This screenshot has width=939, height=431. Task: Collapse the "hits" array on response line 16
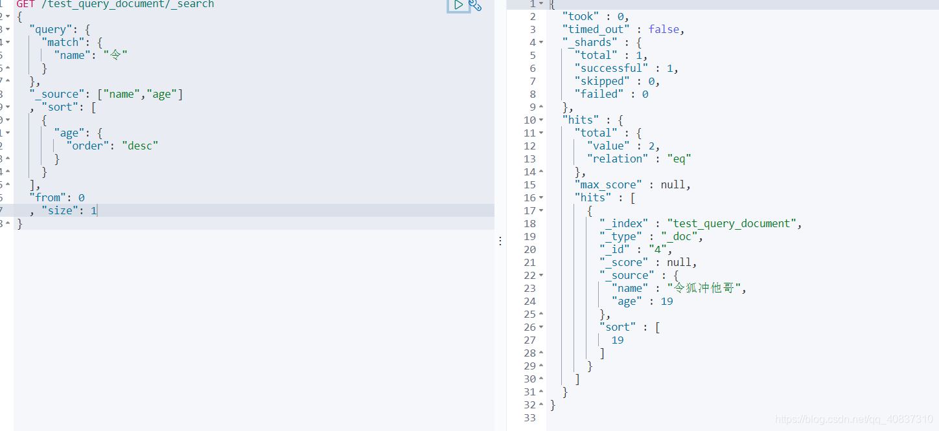point(541,198)
